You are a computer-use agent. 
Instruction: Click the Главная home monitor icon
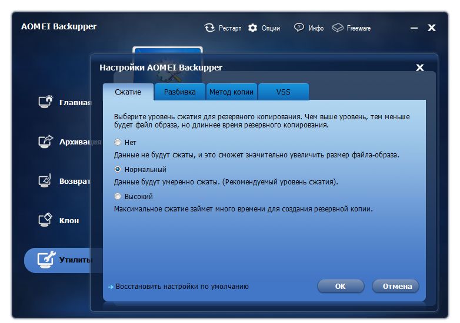(45, 102)
